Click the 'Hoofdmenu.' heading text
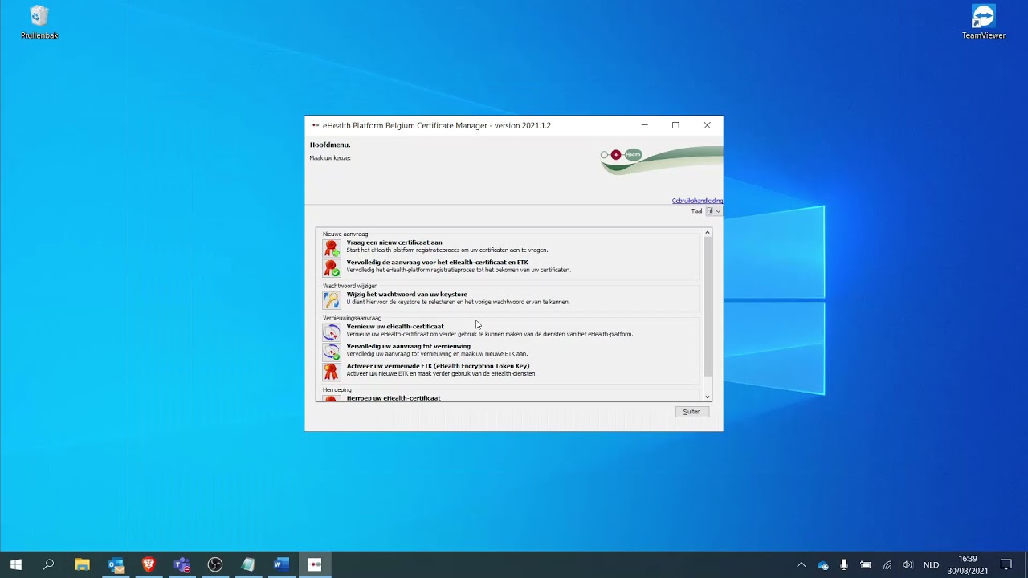1028x578 pixels. (x=330, y=145)
